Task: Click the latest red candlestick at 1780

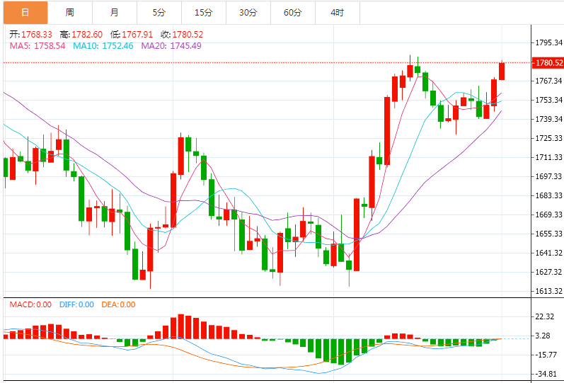Action: click(x=502, y=70)
